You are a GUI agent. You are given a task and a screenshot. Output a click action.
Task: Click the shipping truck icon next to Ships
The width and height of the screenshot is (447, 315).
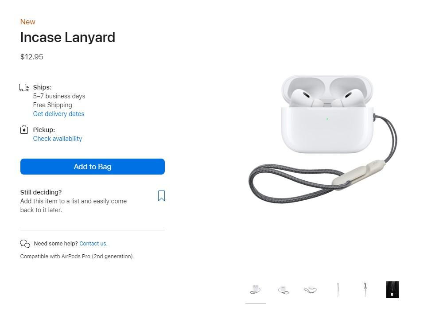click(x=24, y=88)
